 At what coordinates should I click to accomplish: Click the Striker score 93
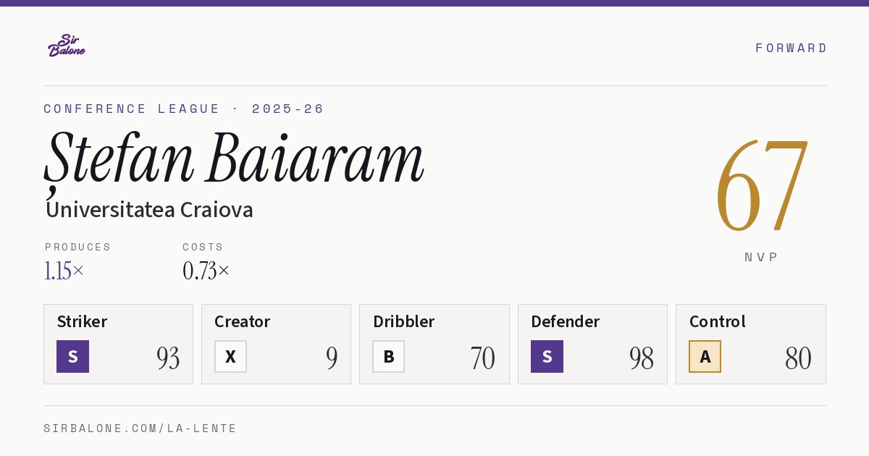pyautogui.click(x=168, y=358)
